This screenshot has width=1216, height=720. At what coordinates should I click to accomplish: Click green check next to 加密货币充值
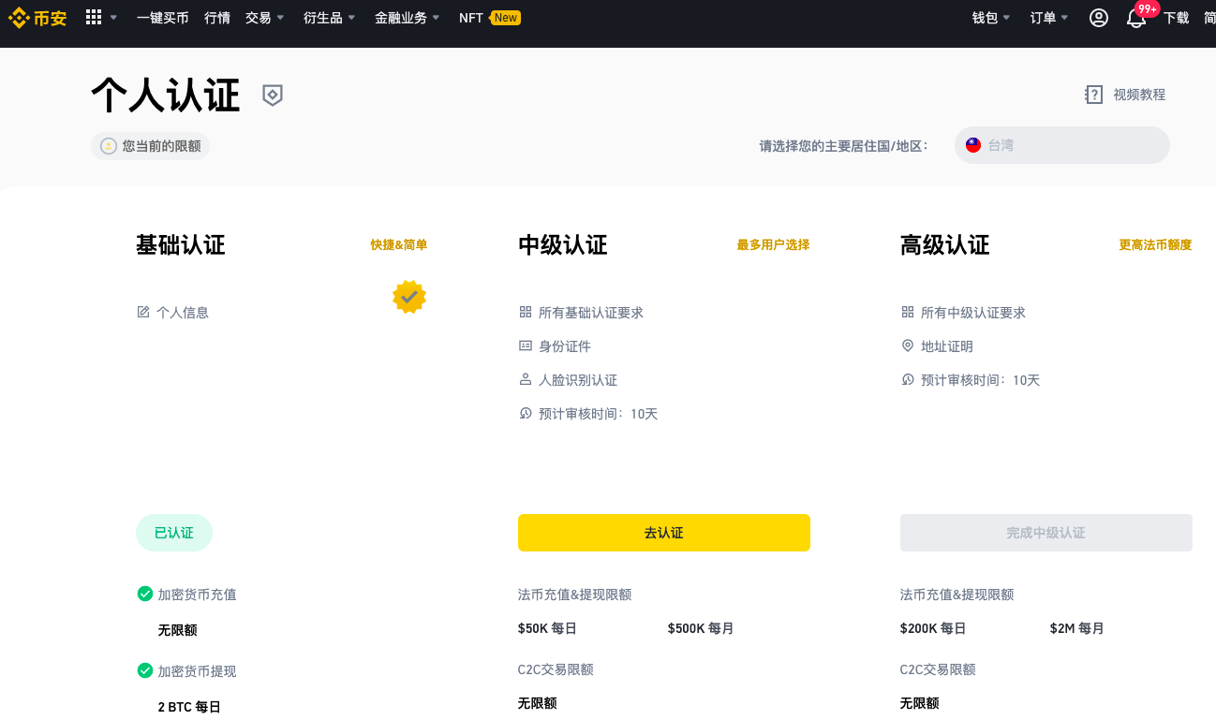coord(145,594)
